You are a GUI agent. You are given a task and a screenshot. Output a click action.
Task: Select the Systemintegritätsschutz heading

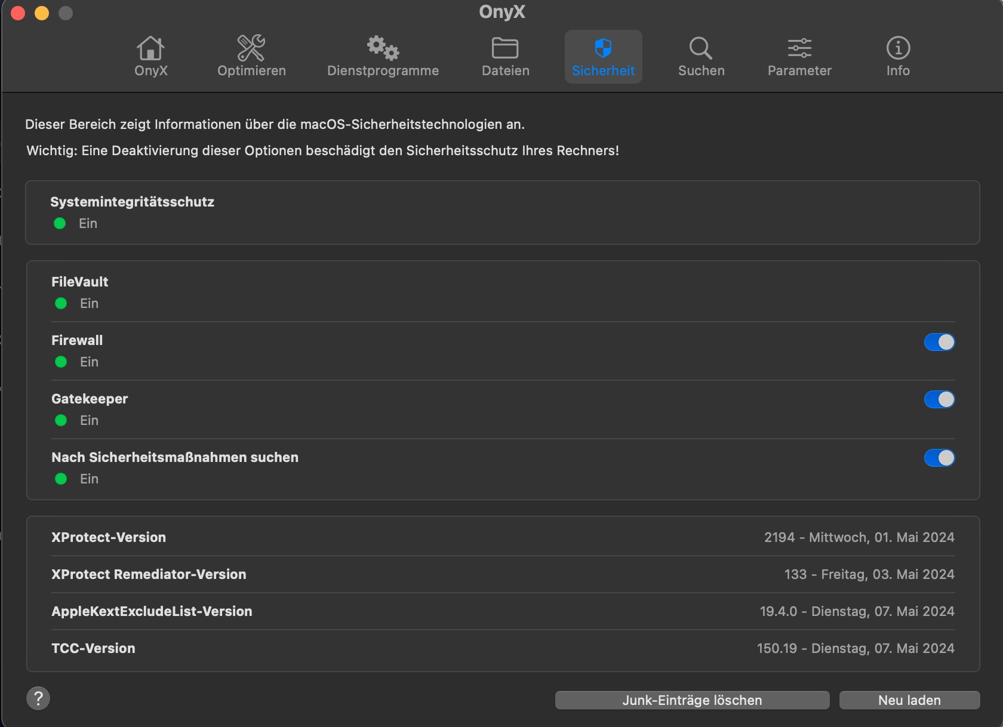pyautogui.click(x=132, y=202)
